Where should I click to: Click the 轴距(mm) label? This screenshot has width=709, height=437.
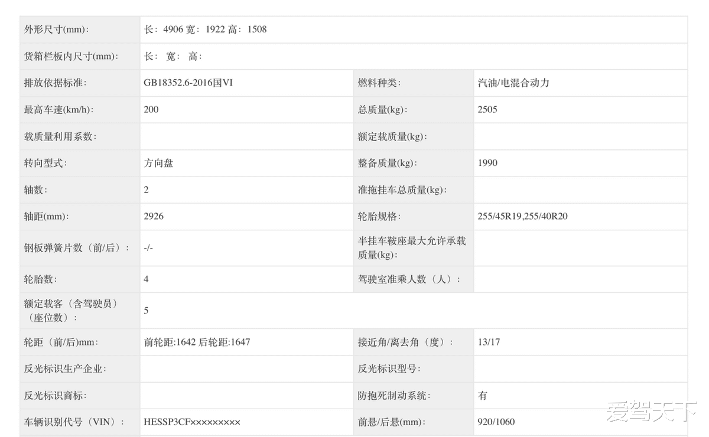47,217
